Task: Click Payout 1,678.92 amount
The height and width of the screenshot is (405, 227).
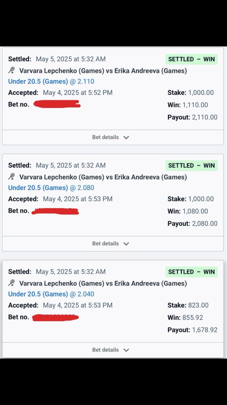Action: coord(205,330)
